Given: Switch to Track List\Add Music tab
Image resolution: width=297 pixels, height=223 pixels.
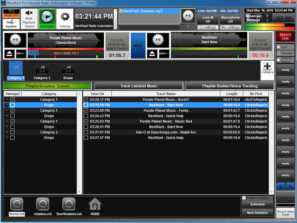Looking at the screenshot, I should tap(139, 86).
